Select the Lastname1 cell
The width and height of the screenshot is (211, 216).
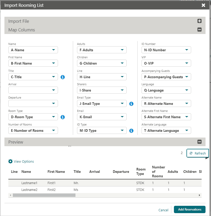(x=29, y=183)
